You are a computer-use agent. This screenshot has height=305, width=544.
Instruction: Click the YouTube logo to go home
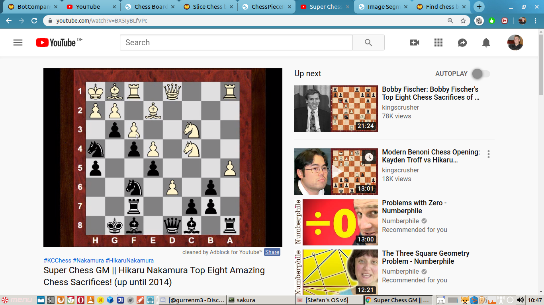tap(56, 42)
